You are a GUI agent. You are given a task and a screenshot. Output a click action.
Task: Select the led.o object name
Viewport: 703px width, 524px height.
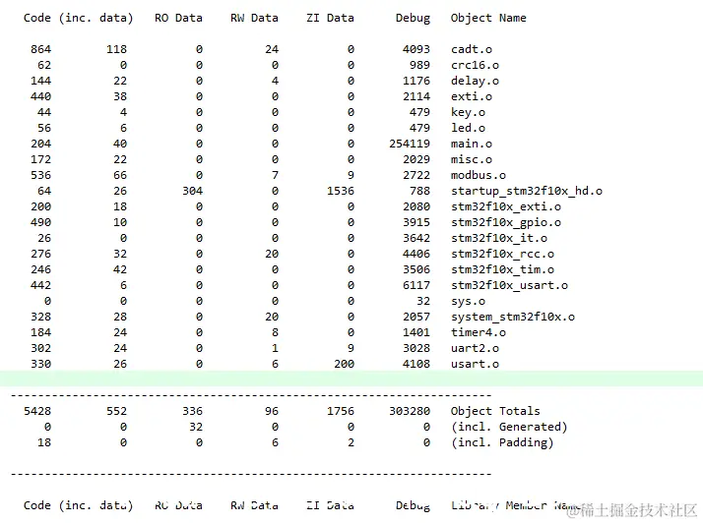tap(468, 128)
